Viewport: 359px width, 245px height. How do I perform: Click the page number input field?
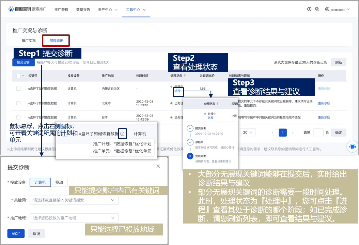pyautogui.click(x=318, y=133)
